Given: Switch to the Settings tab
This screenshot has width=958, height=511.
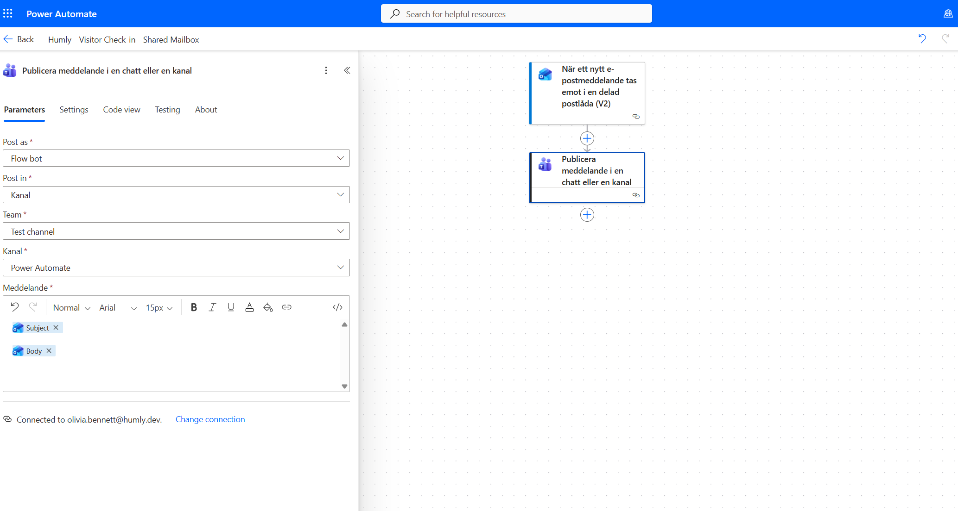Looking at the screenshot, I should point(74,110).
